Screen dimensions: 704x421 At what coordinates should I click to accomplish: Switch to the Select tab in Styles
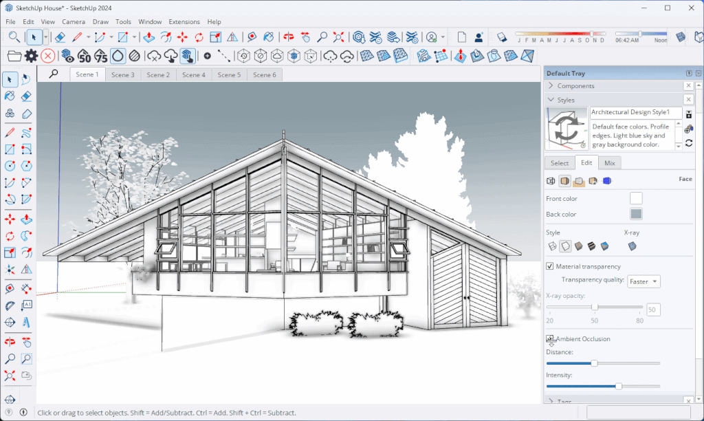(x=560, y=163)
